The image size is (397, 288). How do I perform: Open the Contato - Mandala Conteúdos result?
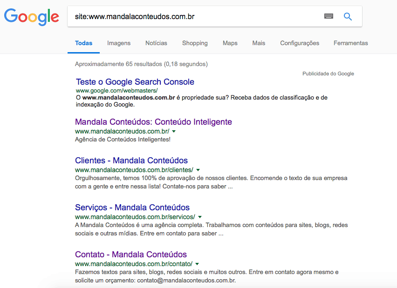coord(131,255)
